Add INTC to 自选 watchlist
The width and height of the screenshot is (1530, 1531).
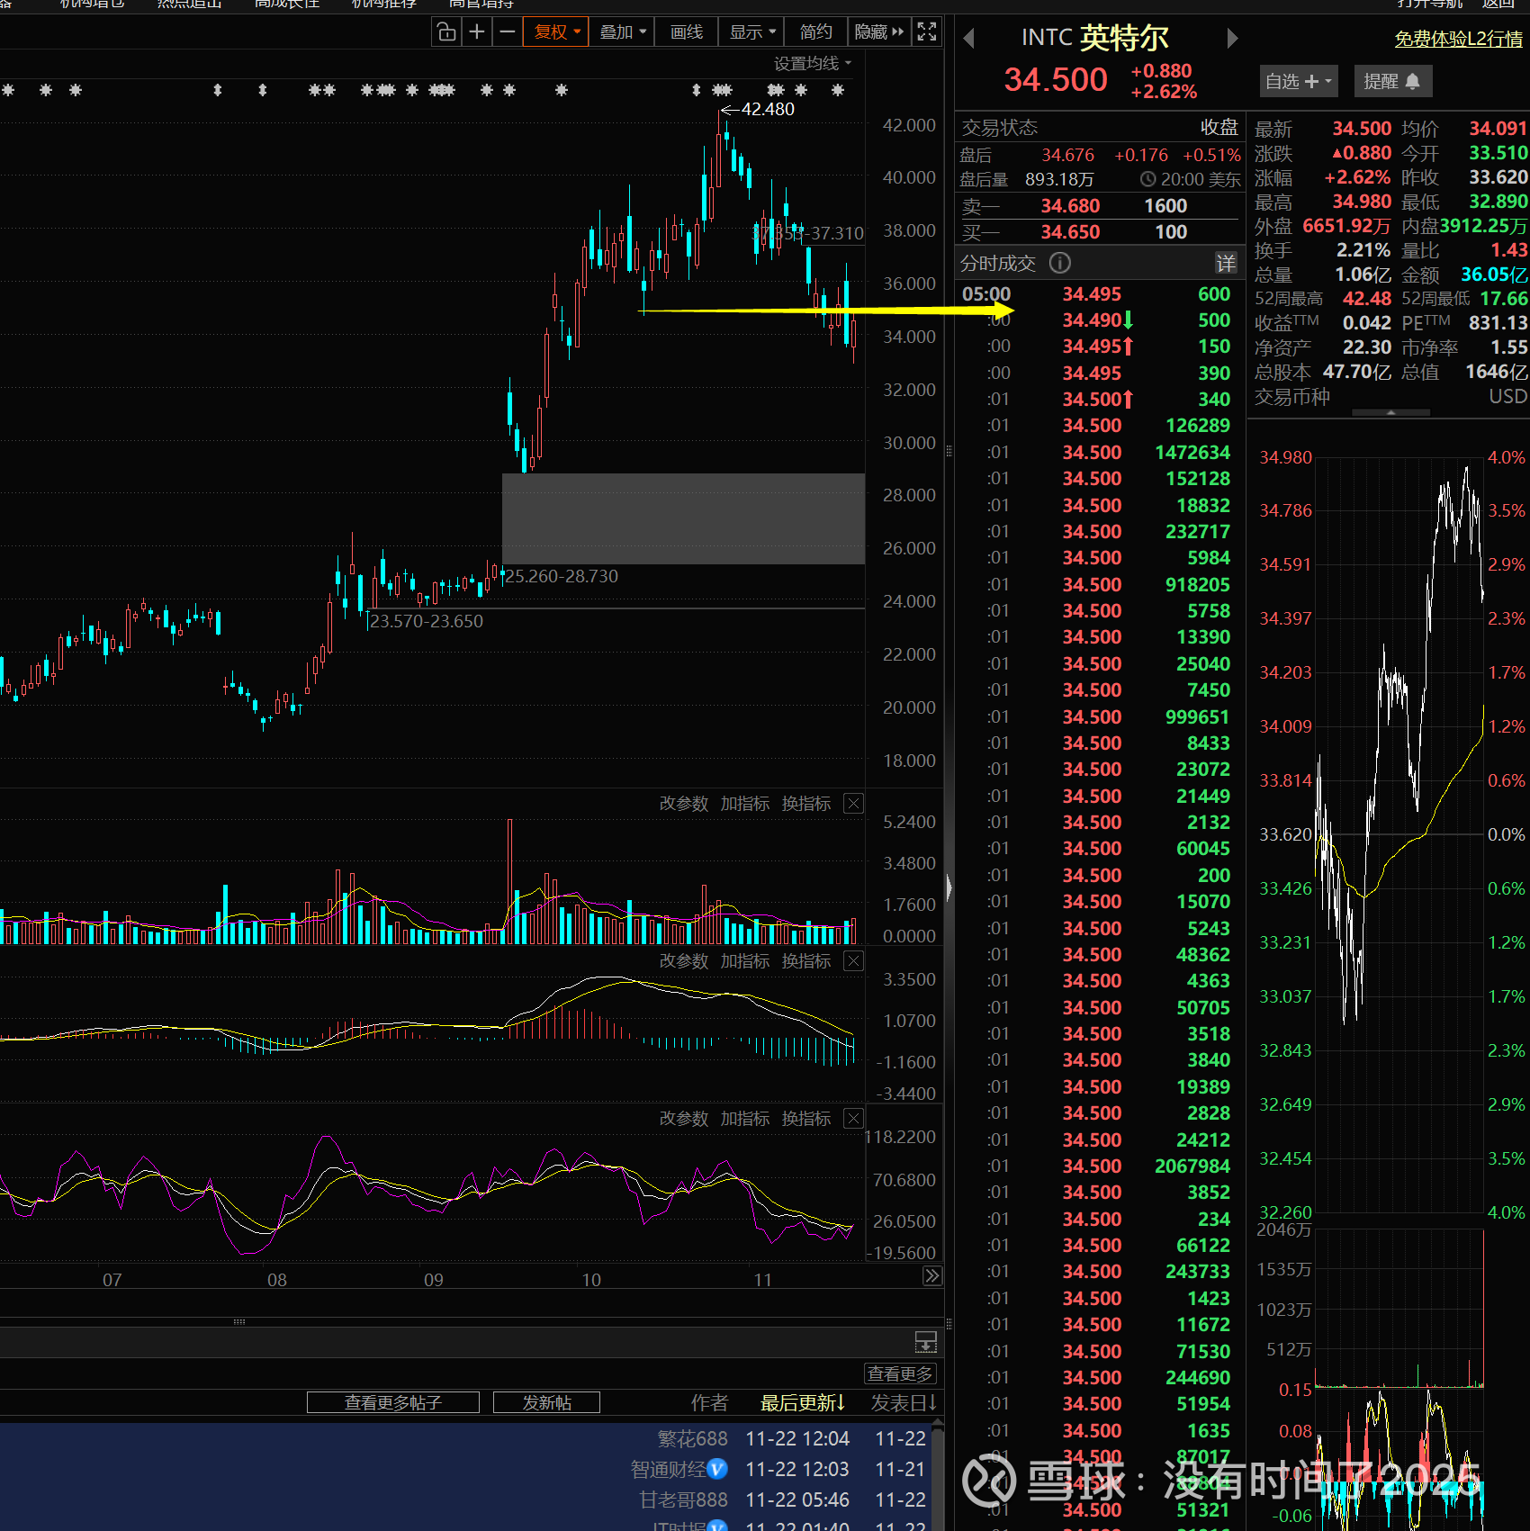coord(1299,81)
